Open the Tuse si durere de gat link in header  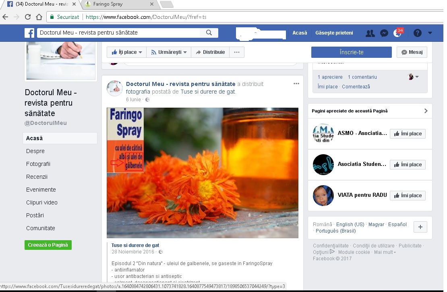(x=208, y=92)
